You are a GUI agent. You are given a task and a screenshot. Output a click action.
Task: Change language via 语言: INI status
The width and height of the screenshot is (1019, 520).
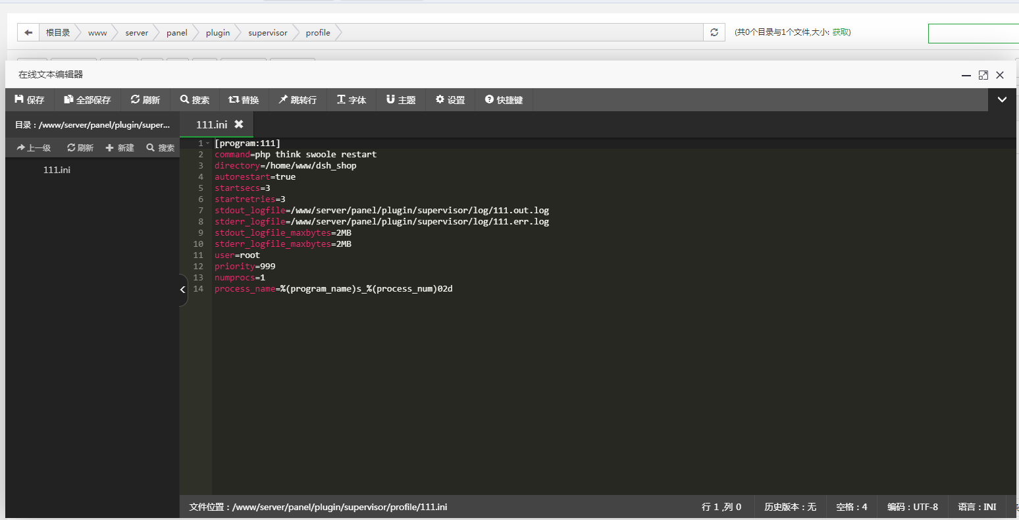(x=977, y=507)
